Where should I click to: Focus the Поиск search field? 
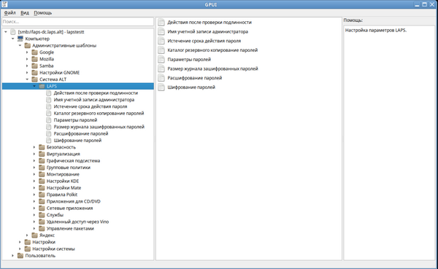coord(77,21)
